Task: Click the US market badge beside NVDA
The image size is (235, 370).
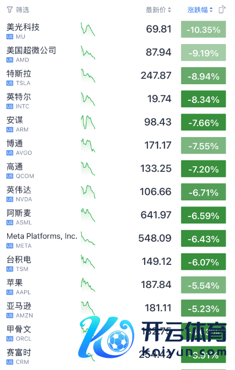Action: tap(10, 199)
